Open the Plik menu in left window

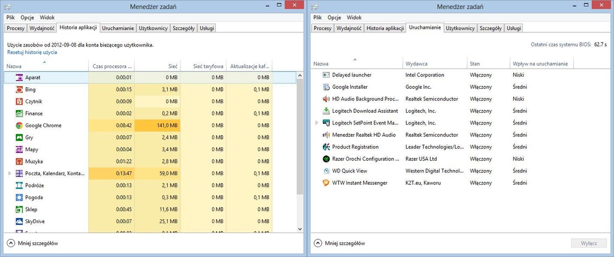pos(11,18)
